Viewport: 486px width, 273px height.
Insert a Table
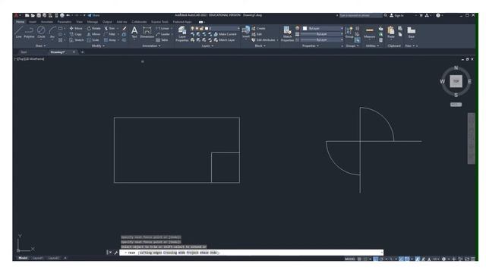point(162,40)
